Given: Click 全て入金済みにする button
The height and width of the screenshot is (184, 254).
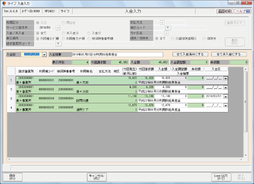Looking at the screenshot, I should point(190,54).
